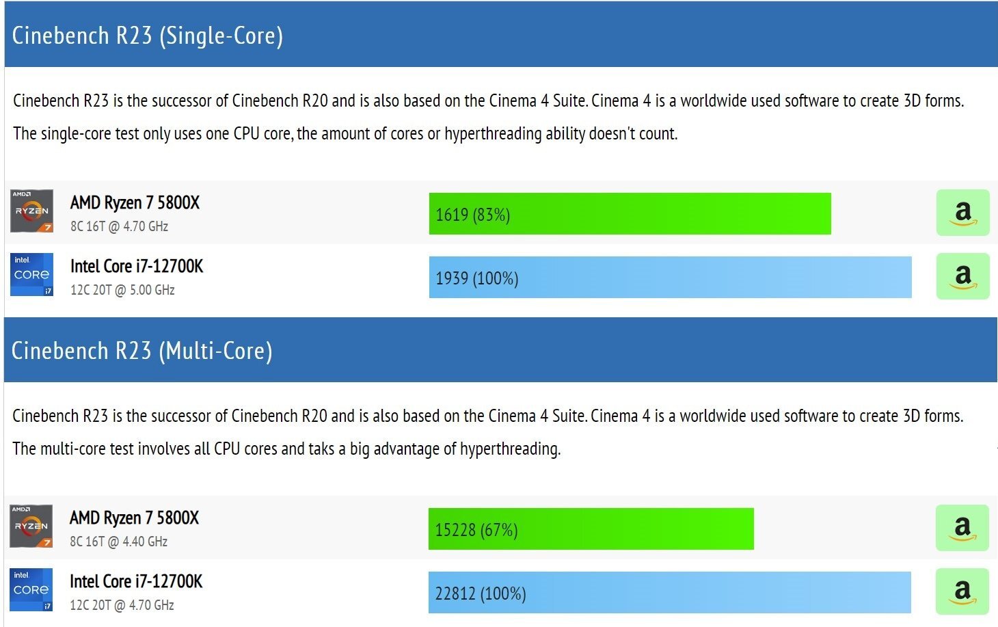Open AMD Ryzen 7 5800X link at 4.70 GHz
The width and height of the screenshot is (998, 627).
tap(135, 202)
